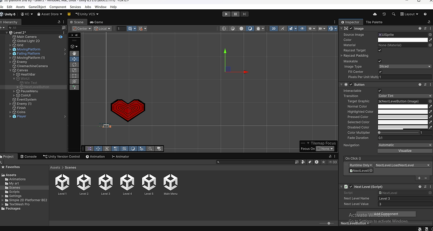Screen dimensions: 433x231
Task: Select the Transform tool
Action: point(74,81)
